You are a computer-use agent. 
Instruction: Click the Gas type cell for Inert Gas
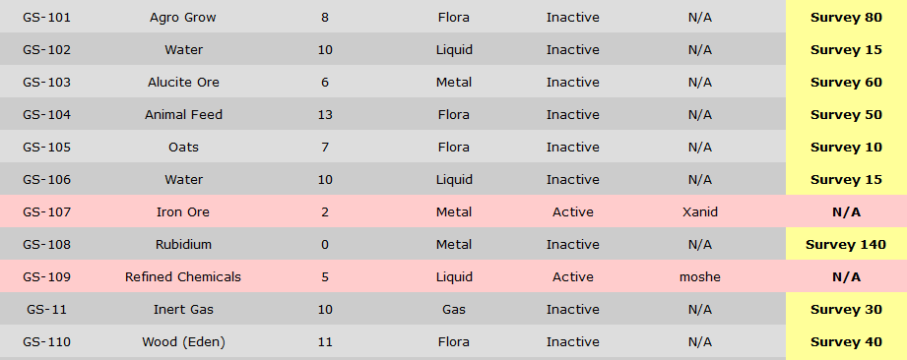tap(453, 309)
